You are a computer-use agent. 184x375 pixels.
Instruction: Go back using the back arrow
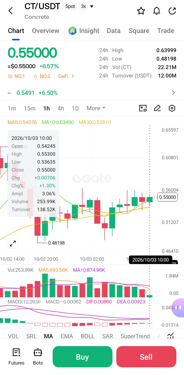tap(10, 11)
